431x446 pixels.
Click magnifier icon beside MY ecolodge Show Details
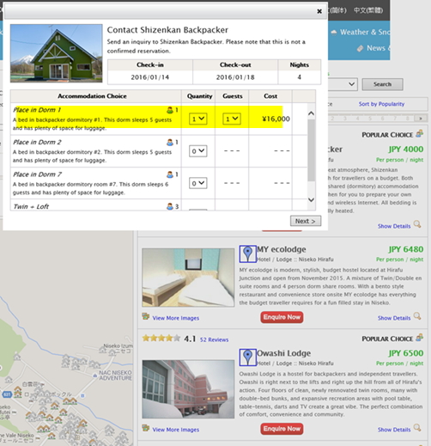pyautogui.click(x=417, y=316)
